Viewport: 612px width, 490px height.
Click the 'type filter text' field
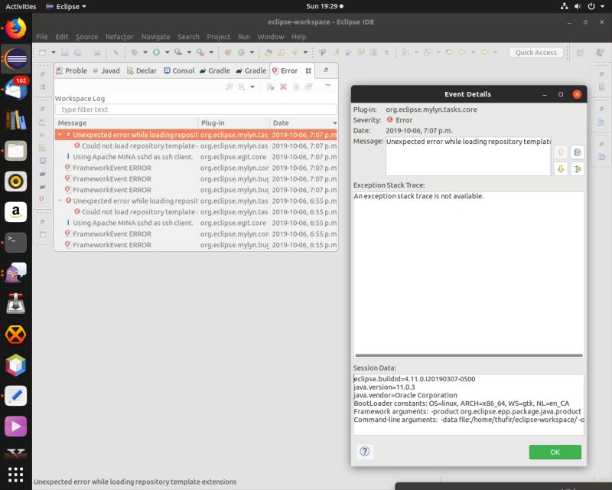pos(196,109)
